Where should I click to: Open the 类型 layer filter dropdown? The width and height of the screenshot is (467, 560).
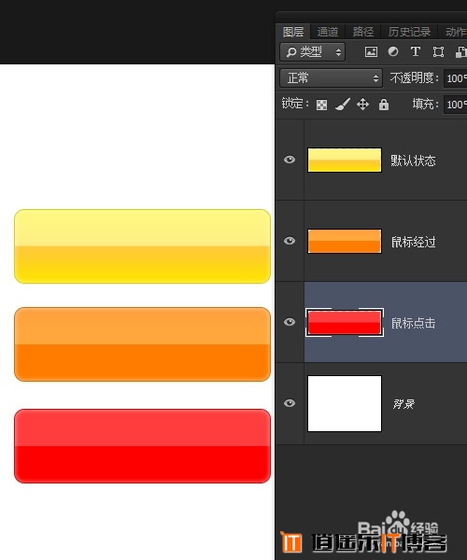coord(312,52)
